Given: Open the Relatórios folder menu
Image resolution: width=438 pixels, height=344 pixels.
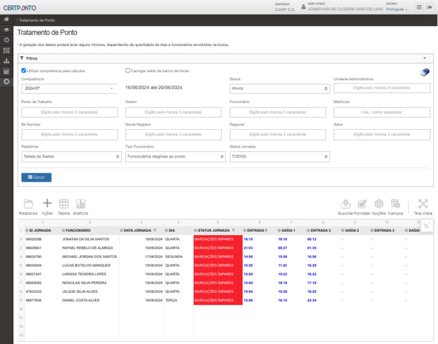Looking at the screenshot, I should [x=28, y=204].
